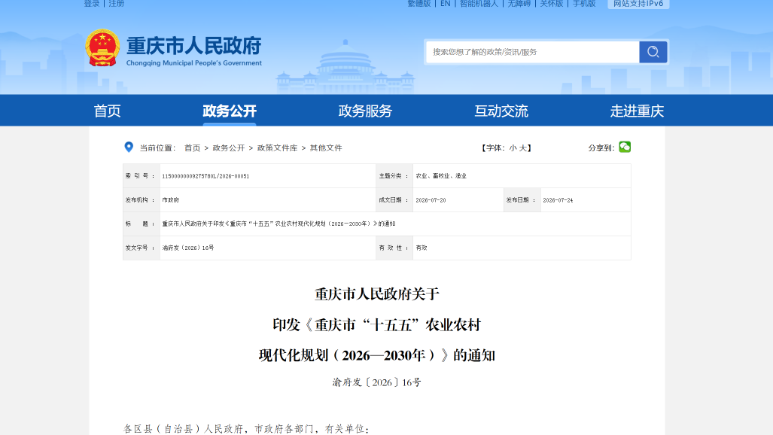Click the 有效 validity value

pos(421,248)
